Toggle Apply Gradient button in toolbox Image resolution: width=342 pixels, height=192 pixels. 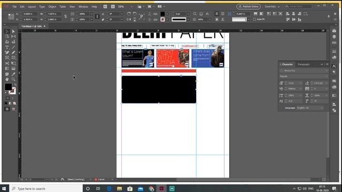coord(10,103)
